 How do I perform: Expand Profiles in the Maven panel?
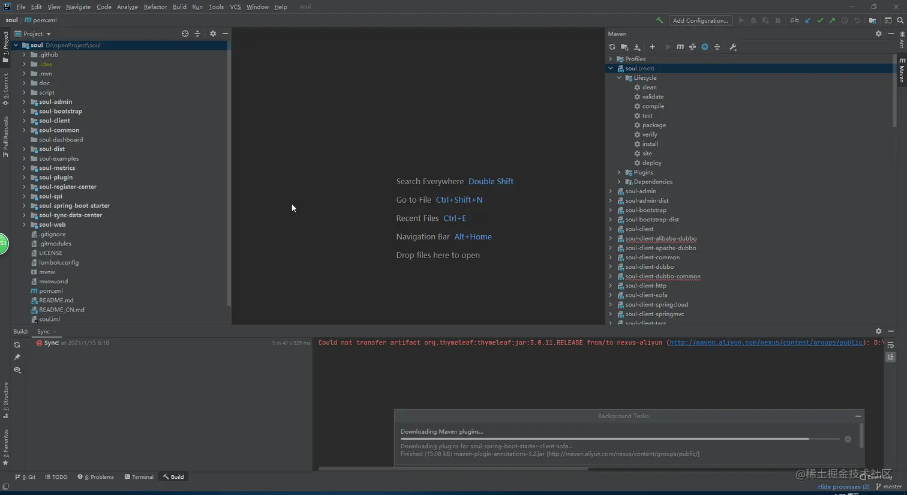(x=611, y=59)
